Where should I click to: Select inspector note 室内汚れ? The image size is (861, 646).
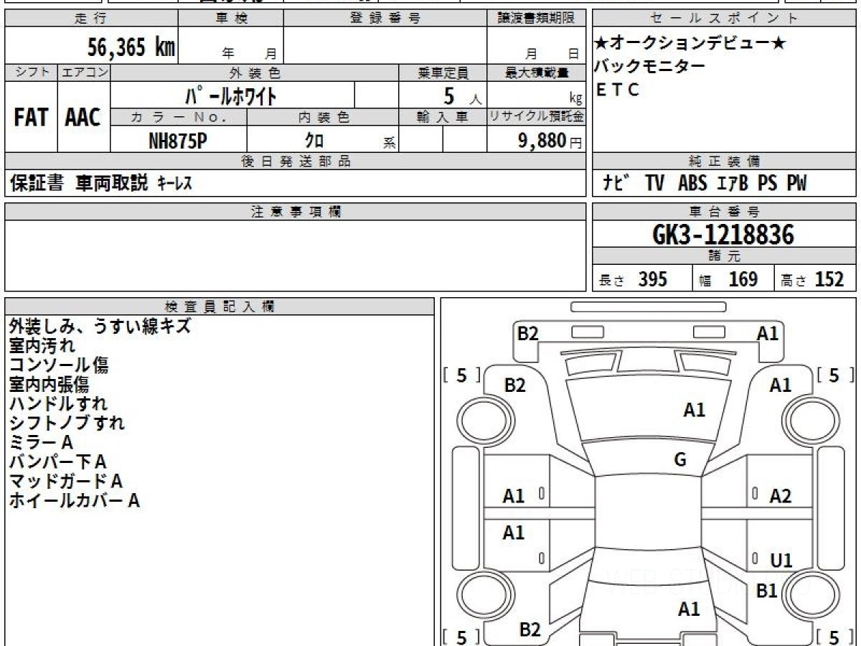click(x=42, y=345)
